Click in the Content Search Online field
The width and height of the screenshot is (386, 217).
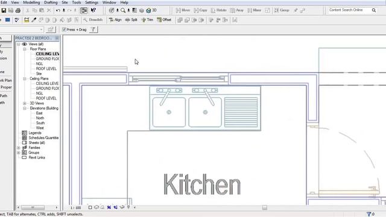point(349,10)
